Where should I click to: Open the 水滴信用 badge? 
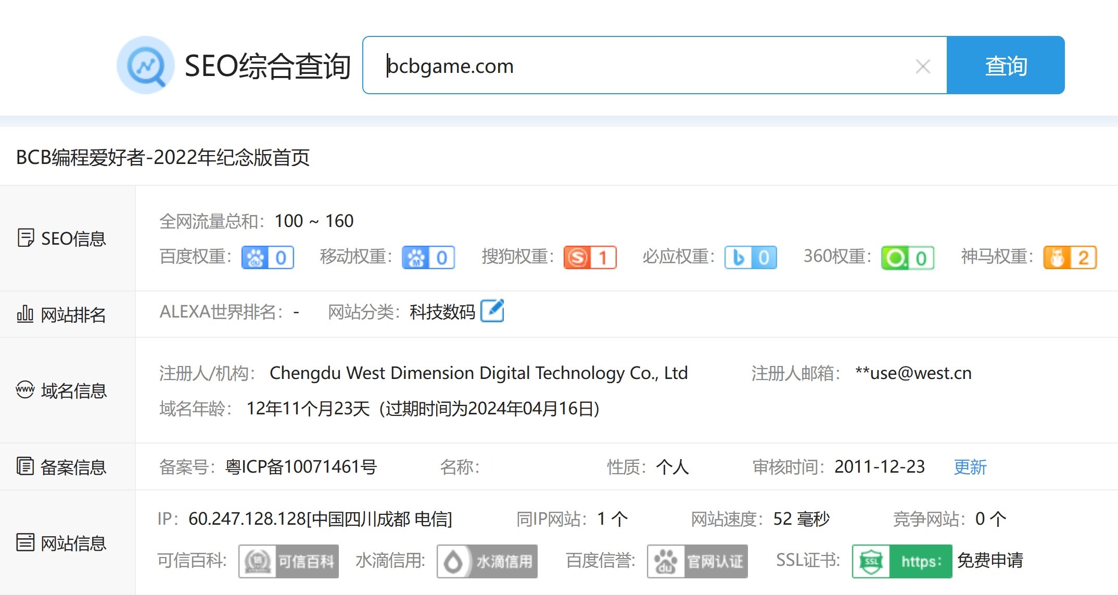point(487,561)
